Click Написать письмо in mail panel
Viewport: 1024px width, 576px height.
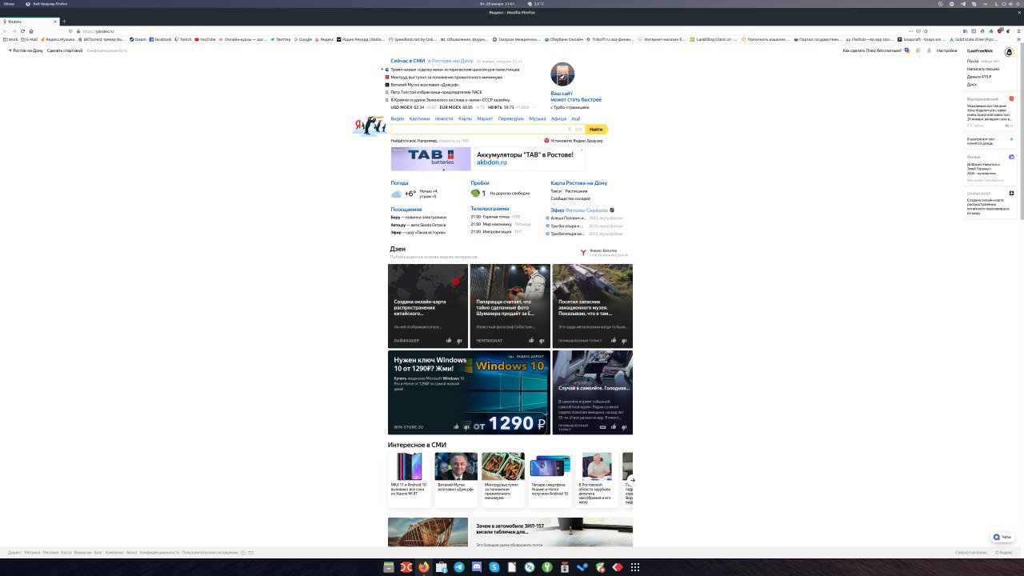pos(982,69)
